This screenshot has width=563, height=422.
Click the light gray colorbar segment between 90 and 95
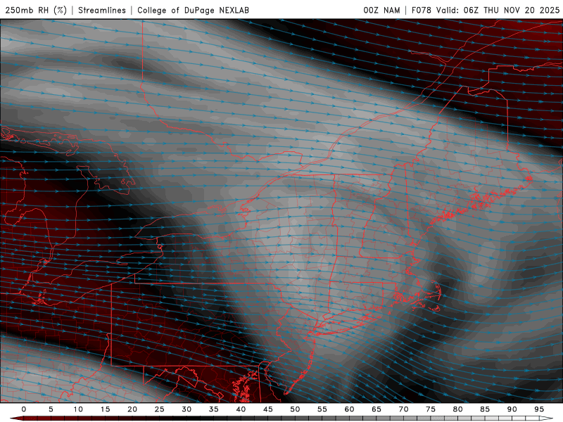click(525, 418)
